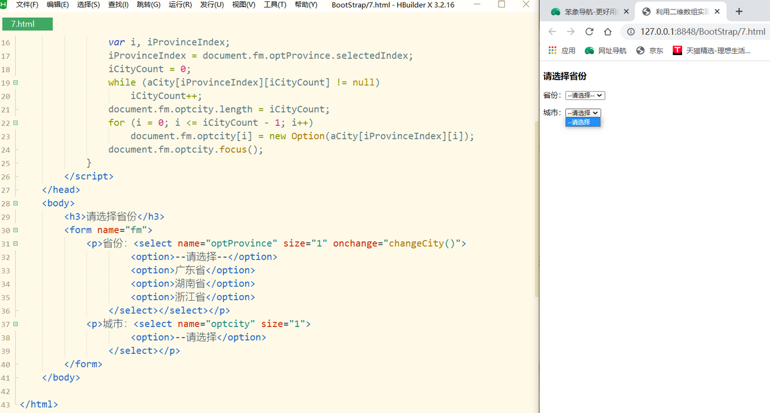
Task: Click the </script> closing tag line
Action: pyautogui.click(x=89, y=176)
